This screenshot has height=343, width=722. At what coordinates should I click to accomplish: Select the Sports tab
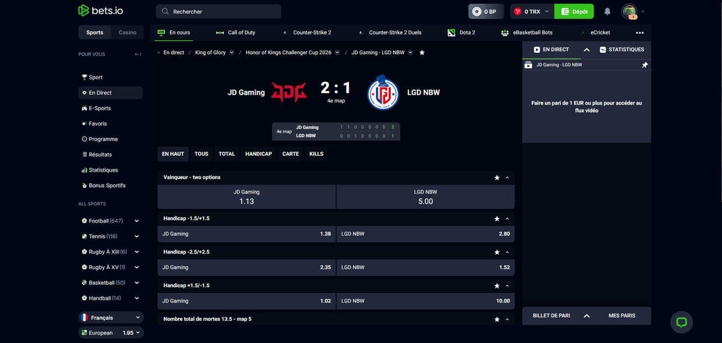[x=94, y=32]
